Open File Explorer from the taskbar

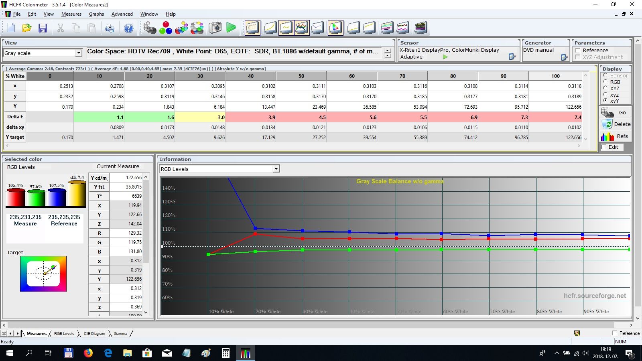pyautogui.click(x=128, y=353)
